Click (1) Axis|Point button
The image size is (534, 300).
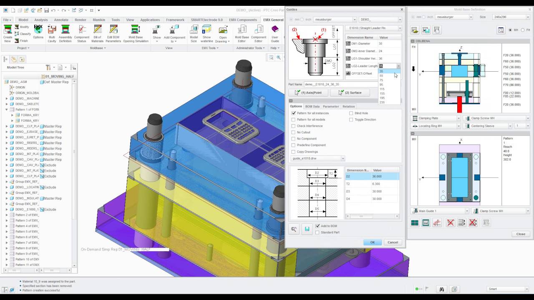[x=308, y=92]
